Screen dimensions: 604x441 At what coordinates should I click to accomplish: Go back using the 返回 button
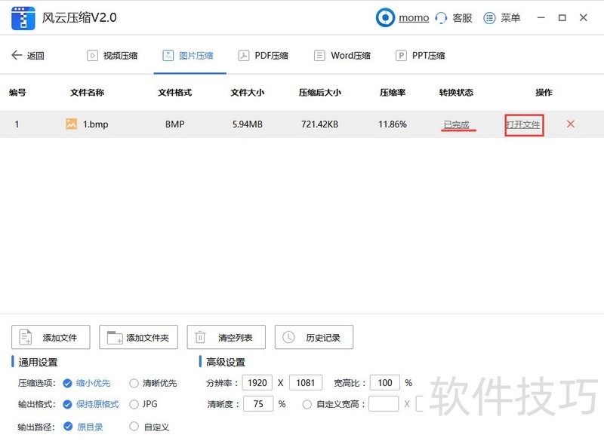click(x=28, y=54)
